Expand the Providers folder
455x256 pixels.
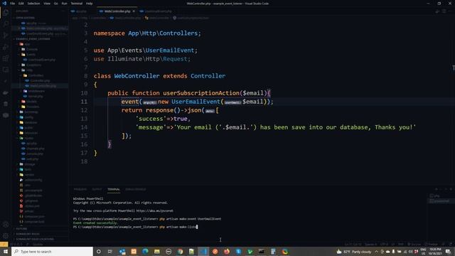pos(33,107)
